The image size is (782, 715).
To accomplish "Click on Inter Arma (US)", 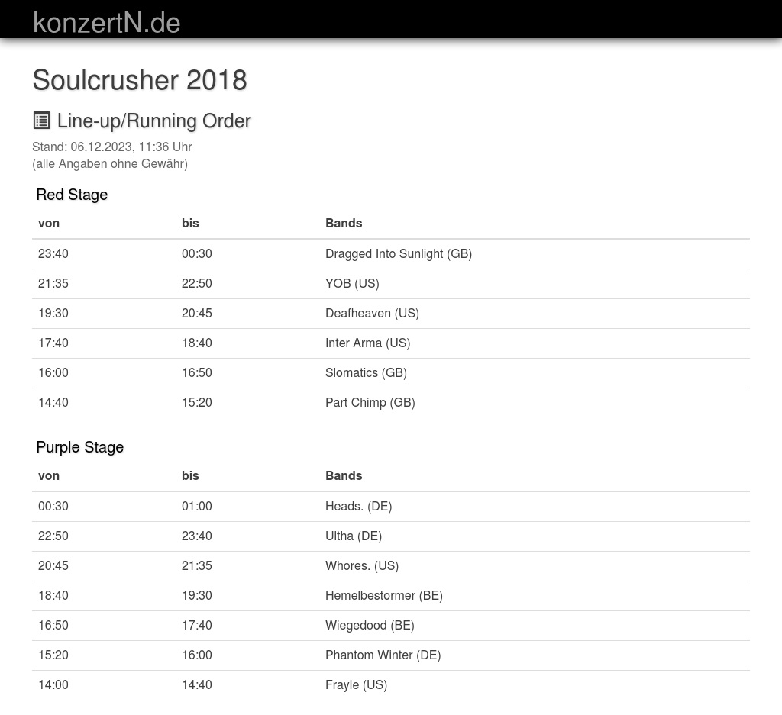I will pyautogui.click(x=367, y=343).
